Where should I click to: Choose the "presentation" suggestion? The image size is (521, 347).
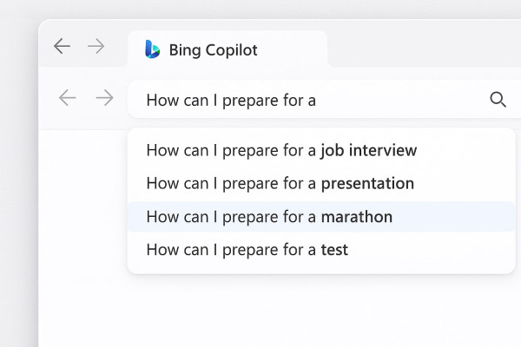tap(280, 183)
